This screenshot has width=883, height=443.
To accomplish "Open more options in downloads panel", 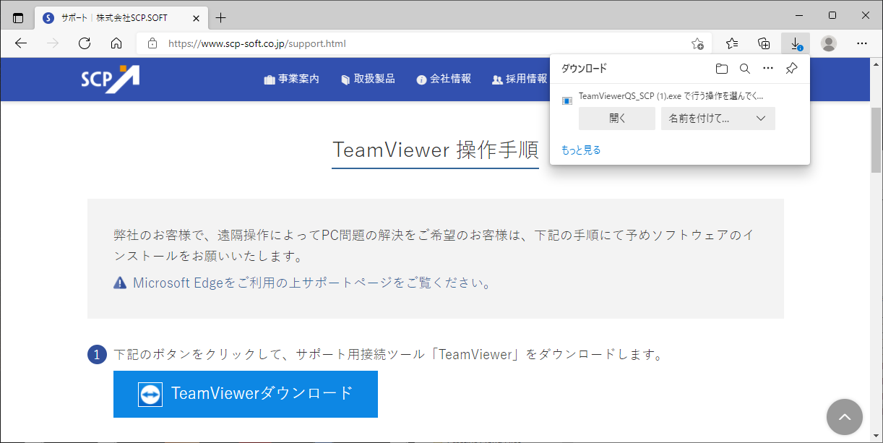I will click(x=768, y=69).
